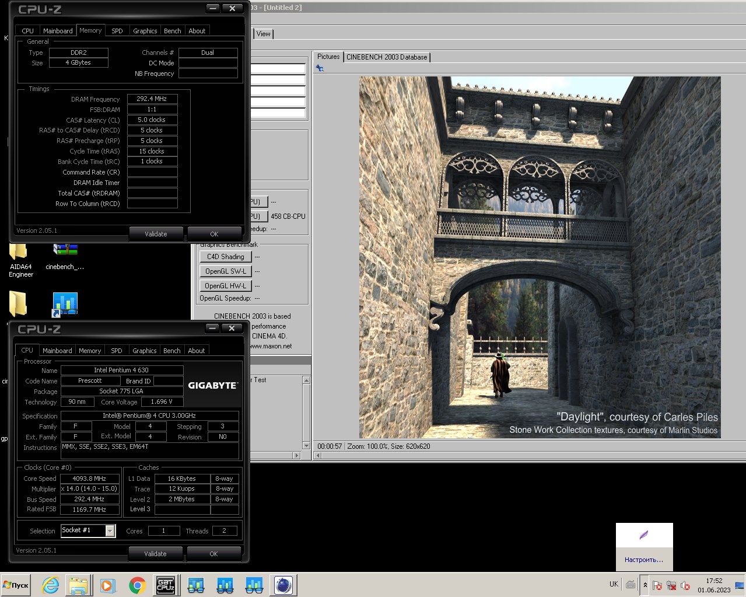The width and height of the screenshot is (746, 597).
Task: Select the Pictures tab in CINEBENCH
Action: click(x=328, y=57)
